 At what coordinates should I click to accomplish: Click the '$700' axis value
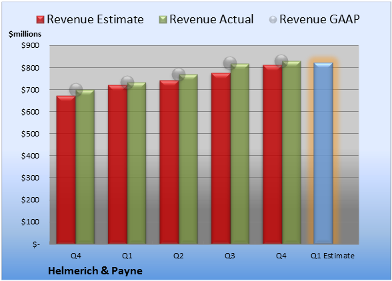[x=30, y=90]
